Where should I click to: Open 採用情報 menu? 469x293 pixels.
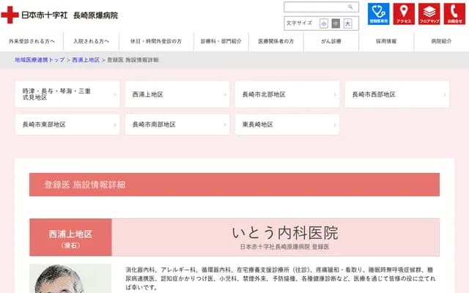click(386, 41)
